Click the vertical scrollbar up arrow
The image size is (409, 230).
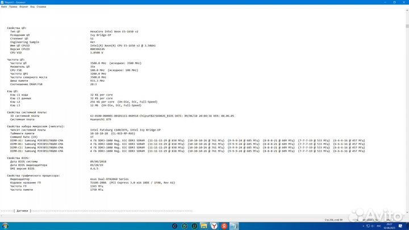(x=407, y=10)
